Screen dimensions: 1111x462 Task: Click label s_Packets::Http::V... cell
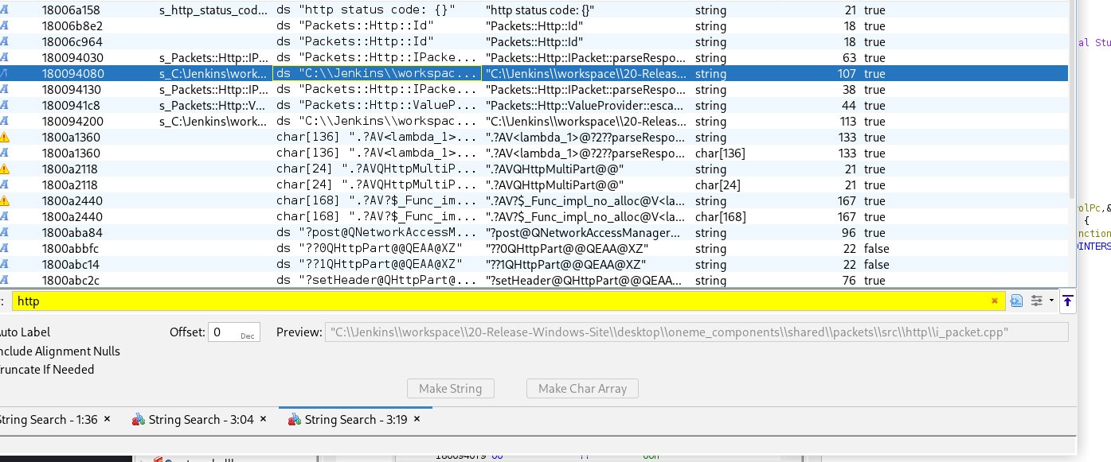pyautogui.click(x=213, y=106)
